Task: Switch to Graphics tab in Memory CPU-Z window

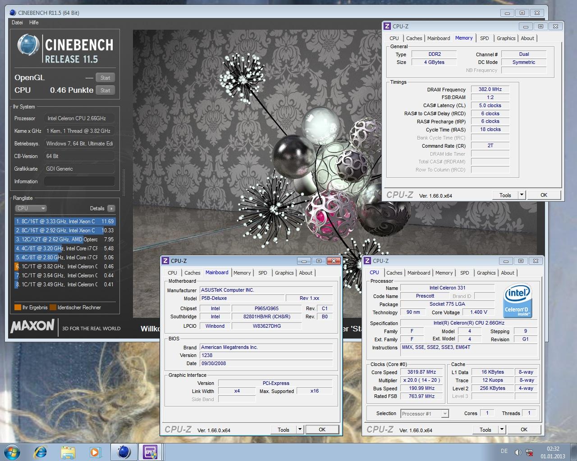Action: click(506, 38)
